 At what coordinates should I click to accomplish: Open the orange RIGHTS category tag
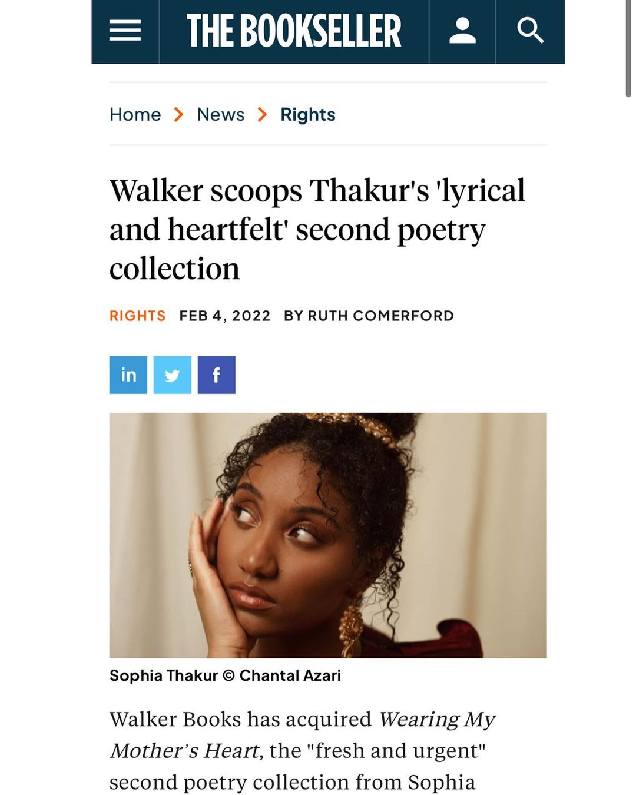(138, 316)
